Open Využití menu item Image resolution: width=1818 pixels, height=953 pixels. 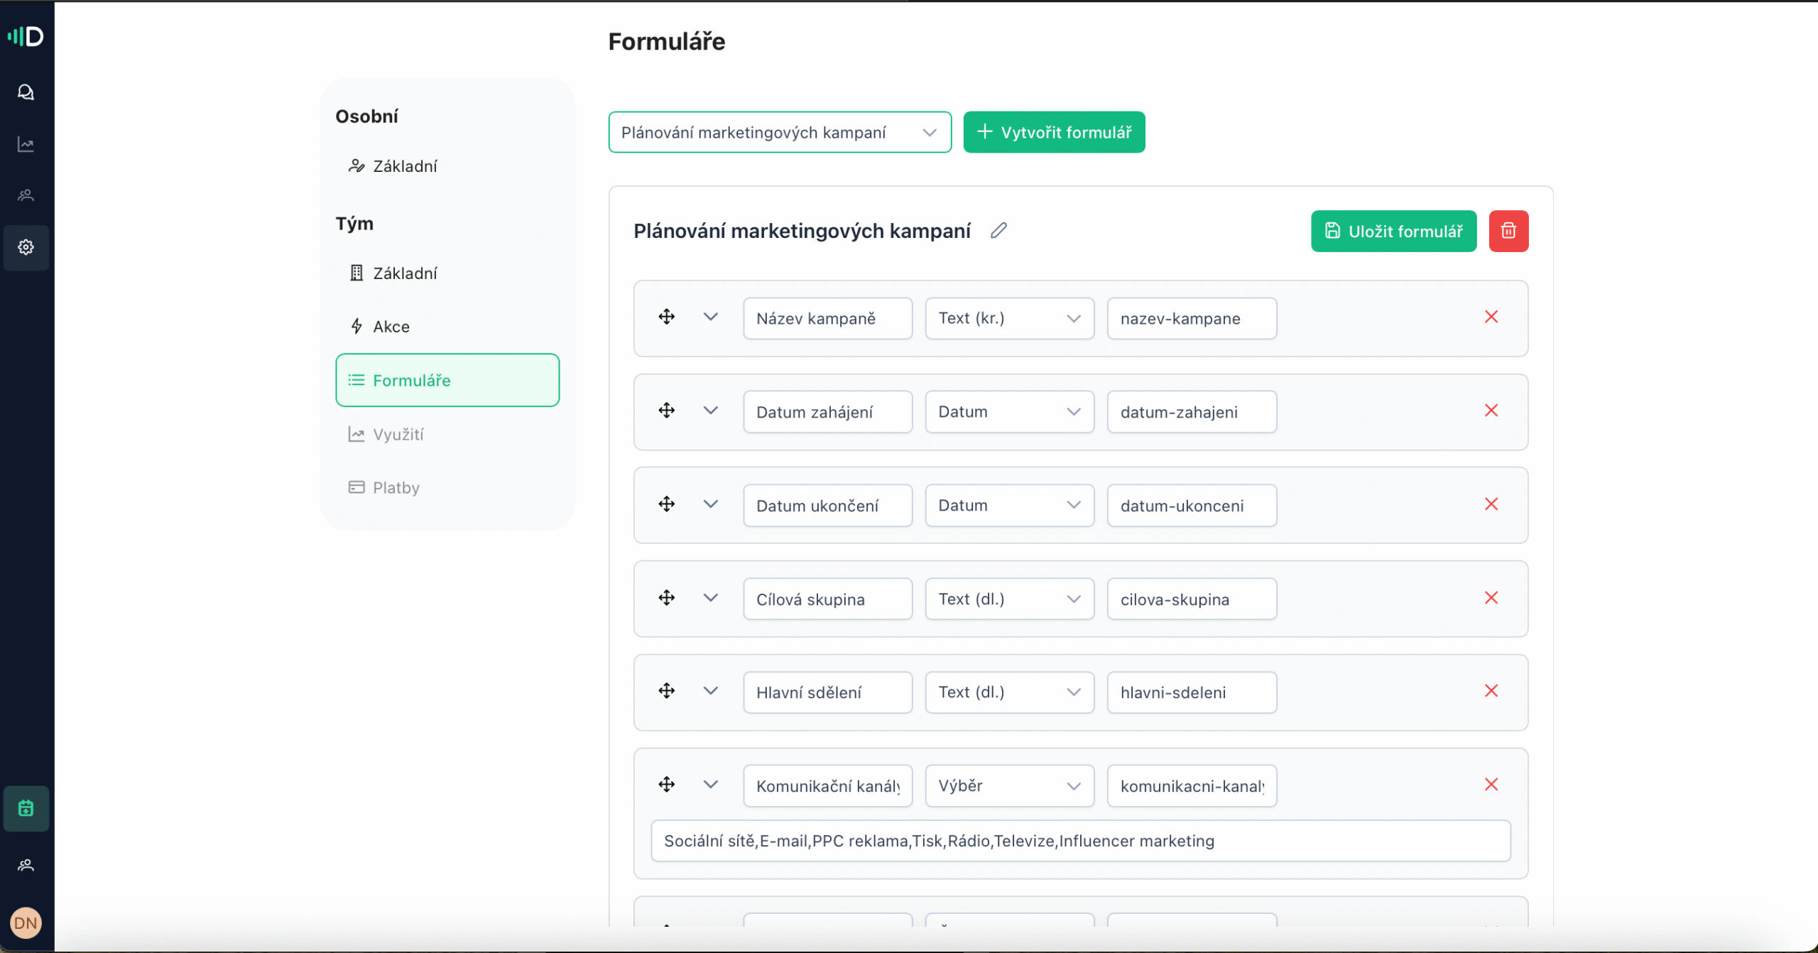click(398, 435)
